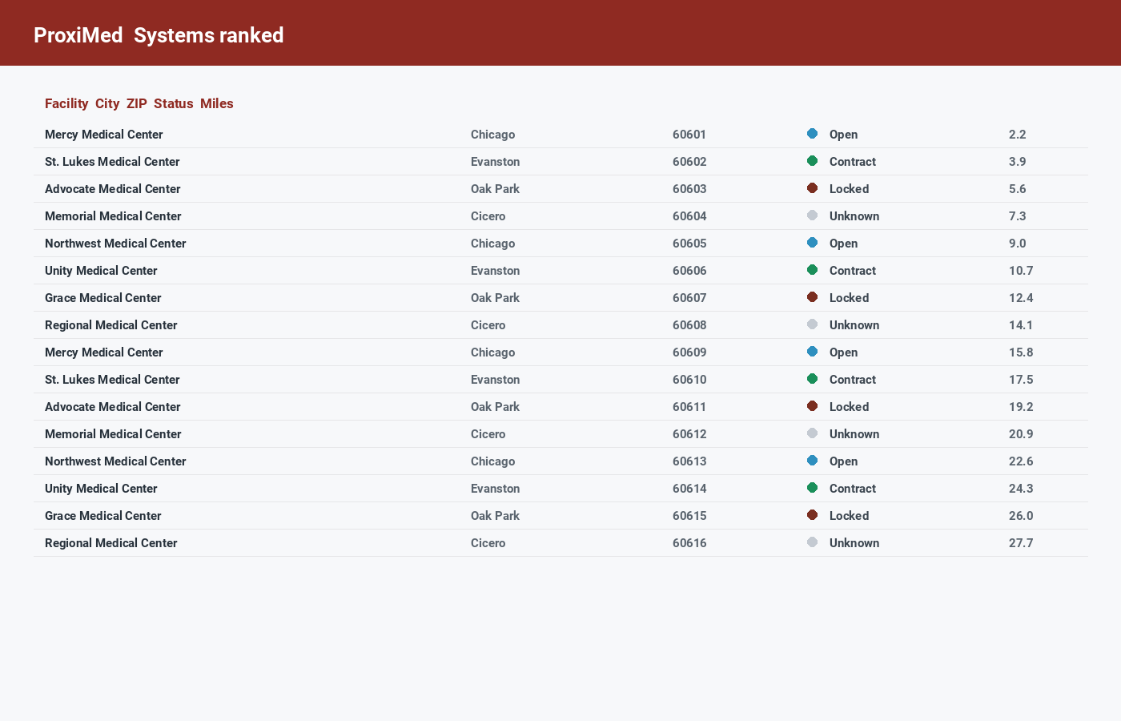Screen dimensions: 1121x721
Task: Click the blue Open dot for ZIP 60613
Action: click(812, 461)
